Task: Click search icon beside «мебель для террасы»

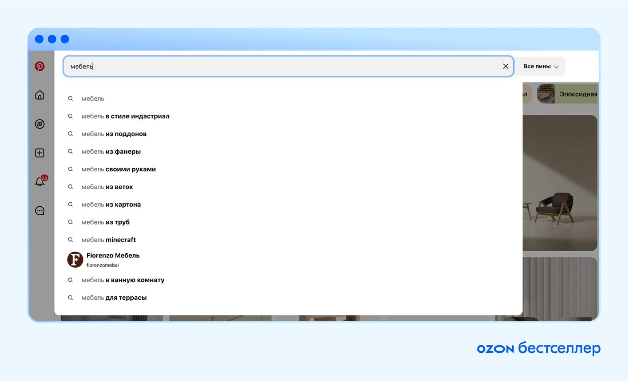Action: point(71,297)
